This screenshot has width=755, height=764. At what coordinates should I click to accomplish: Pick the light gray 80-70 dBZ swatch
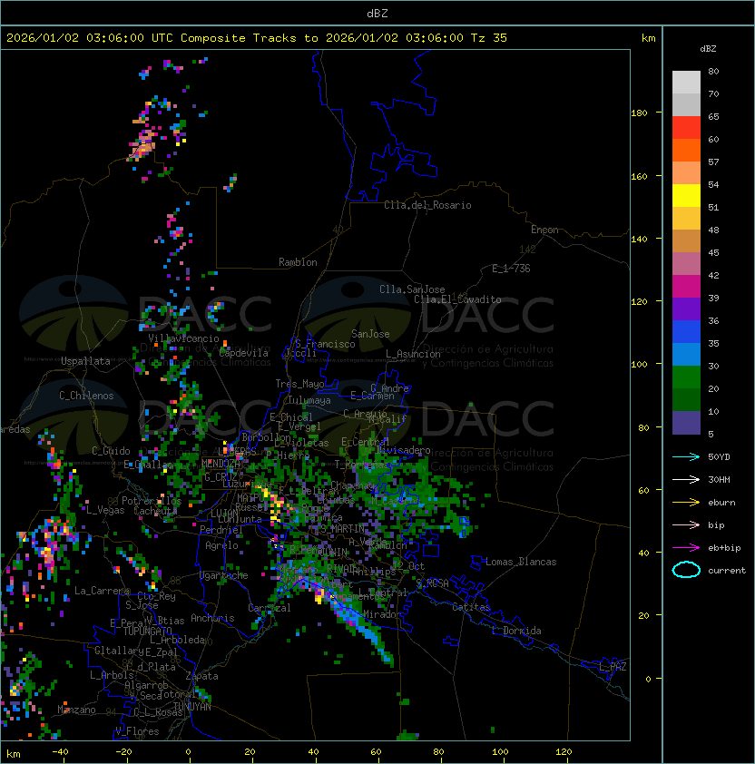[x=686, y=83]
